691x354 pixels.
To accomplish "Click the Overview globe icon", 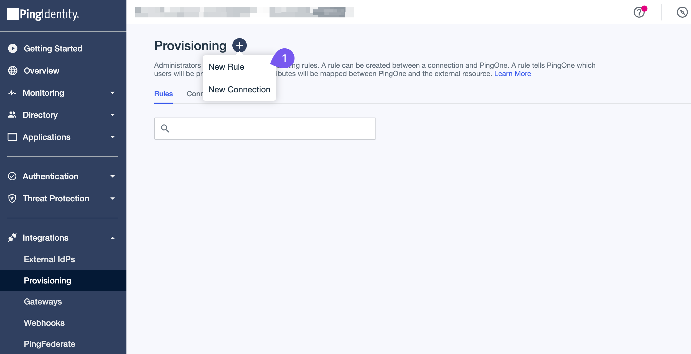I will 12,71.
